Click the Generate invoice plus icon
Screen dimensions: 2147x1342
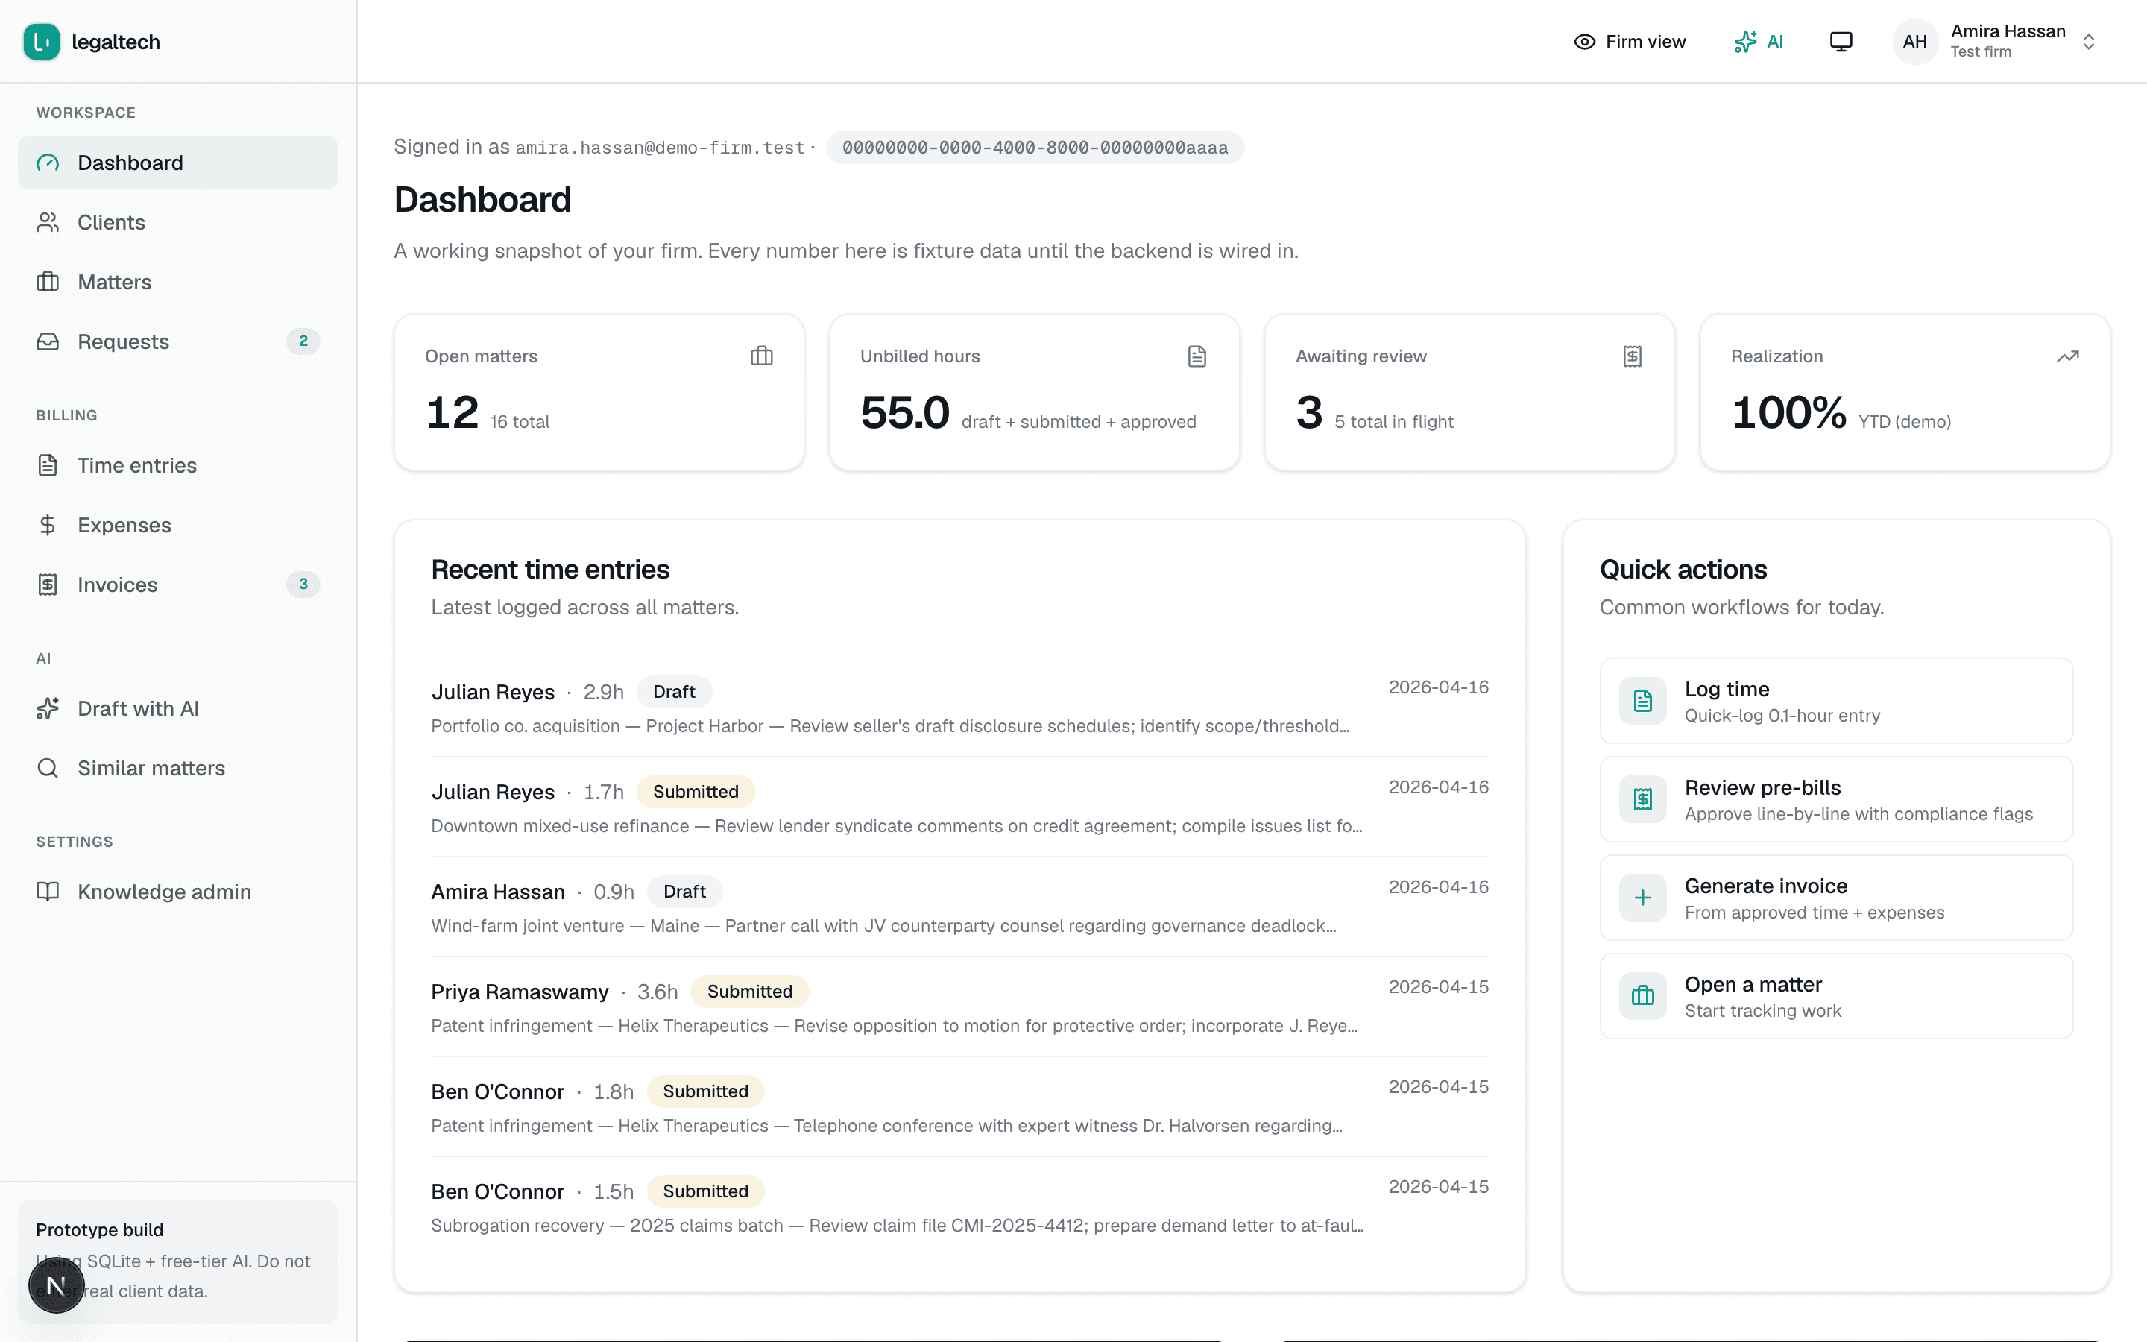tap(1642, 898)
